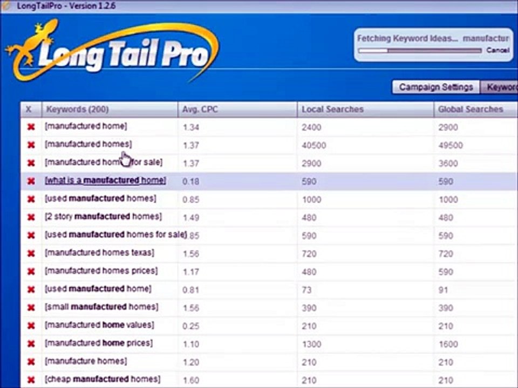This screenshot has height=388, width=518.
Task: Click global searches value 3600
Action: pos(448,164)
